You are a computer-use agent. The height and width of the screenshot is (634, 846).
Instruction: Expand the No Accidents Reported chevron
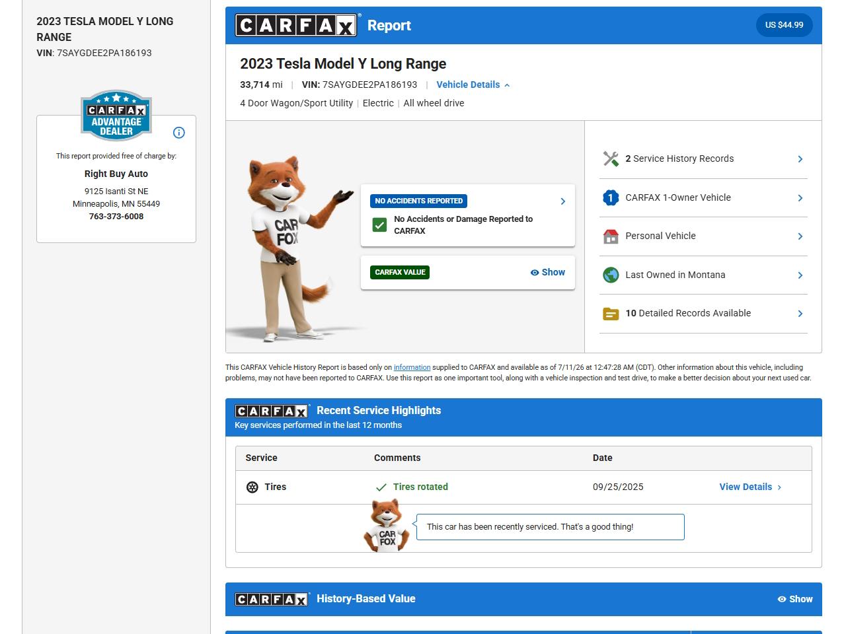pos(562,201)
